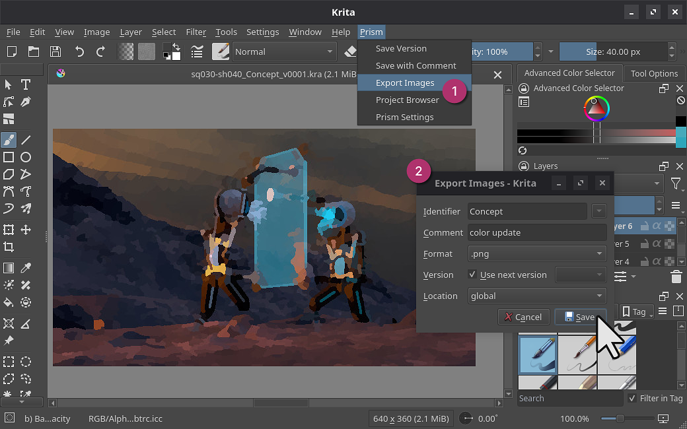Choose Save with Comment menu item

pos(414,65)
